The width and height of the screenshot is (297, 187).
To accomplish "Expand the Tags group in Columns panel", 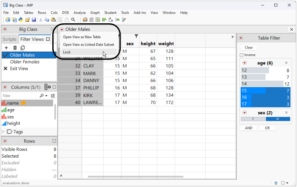I will [x=4, y=132].
